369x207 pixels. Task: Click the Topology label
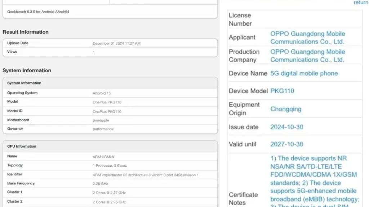[x=15, y=165]
